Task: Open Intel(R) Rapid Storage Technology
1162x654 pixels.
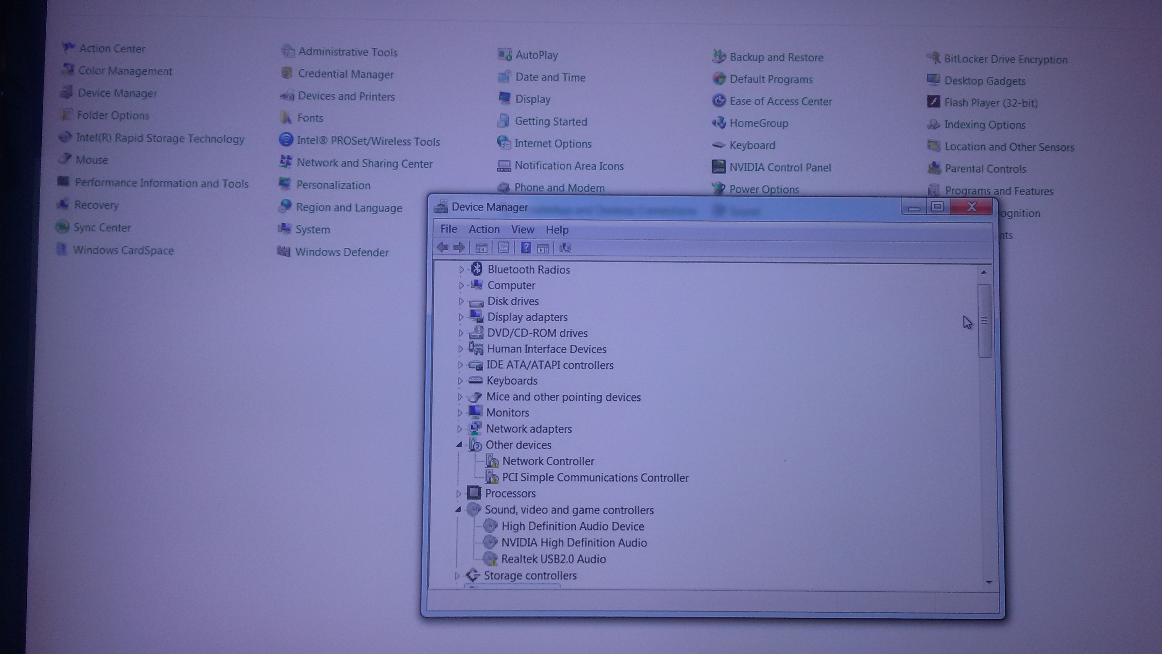Action: coord(160,138)
